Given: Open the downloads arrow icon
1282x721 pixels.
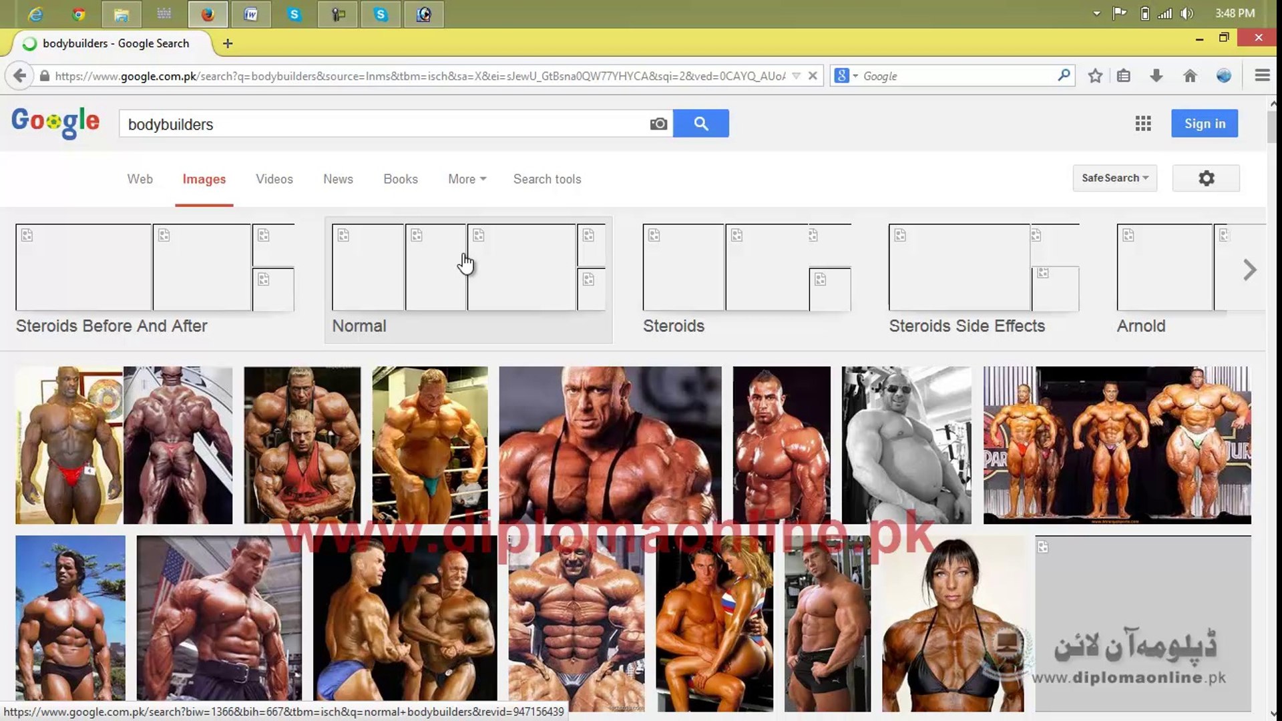Looking at the screenshot, I should point(1156,75).
